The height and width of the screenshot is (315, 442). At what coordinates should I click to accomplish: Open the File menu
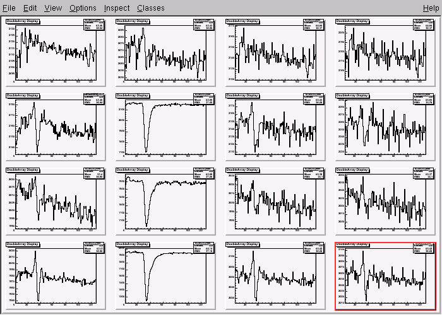pyautogui.click(x=9, y=8)
